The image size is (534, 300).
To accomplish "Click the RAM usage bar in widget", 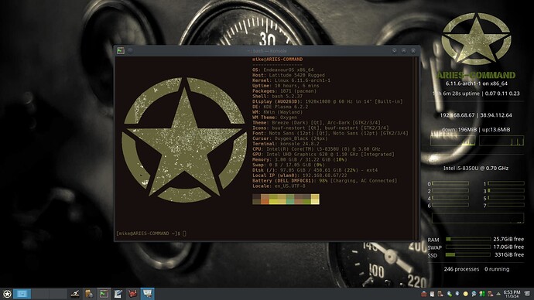I will (x=468, y=239).
